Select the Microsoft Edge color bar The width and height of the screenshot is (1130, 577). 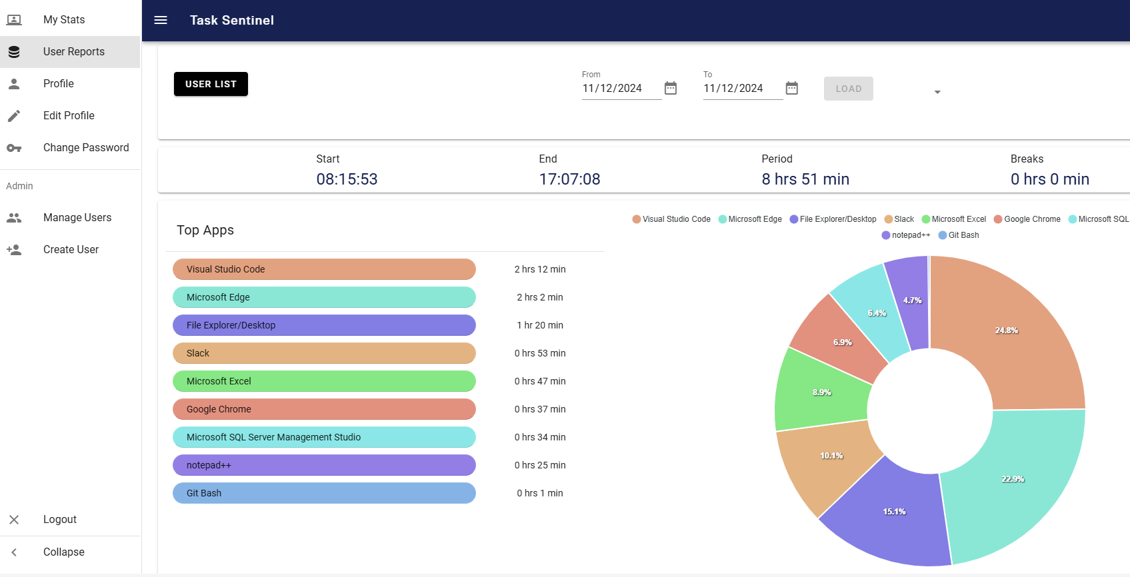click(x=324, y=297)
